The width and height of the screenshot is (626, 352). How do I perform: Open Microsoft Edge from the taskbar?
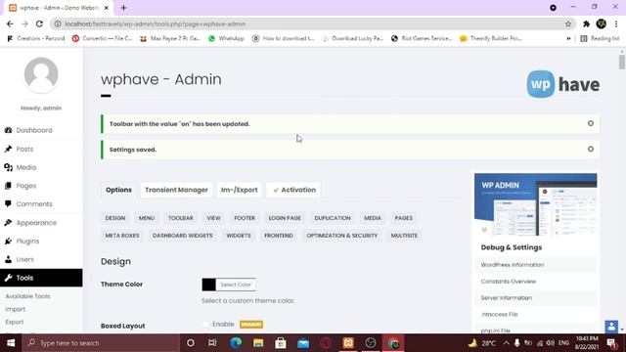pos(236,343)
